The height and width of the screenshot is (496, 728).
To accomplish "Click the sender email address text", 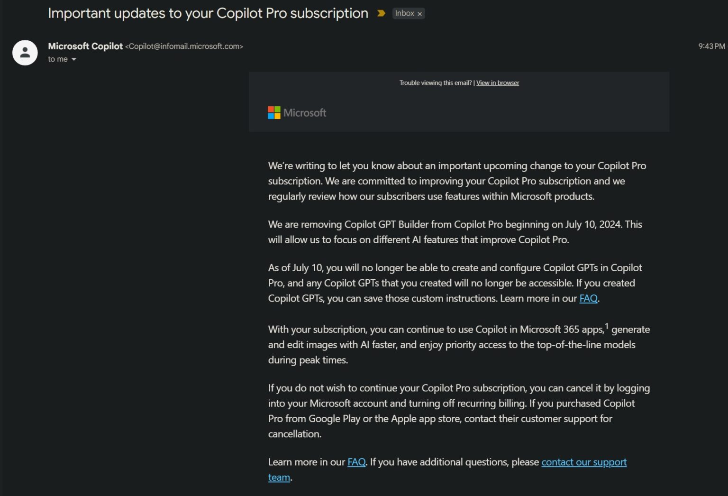I will click(x=184, y=46).
